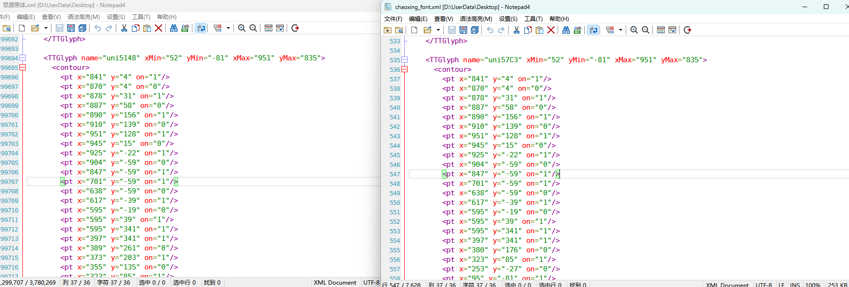Open folding dropdown arrow in 思源黑体.xml window

click(x=228, y=28)
